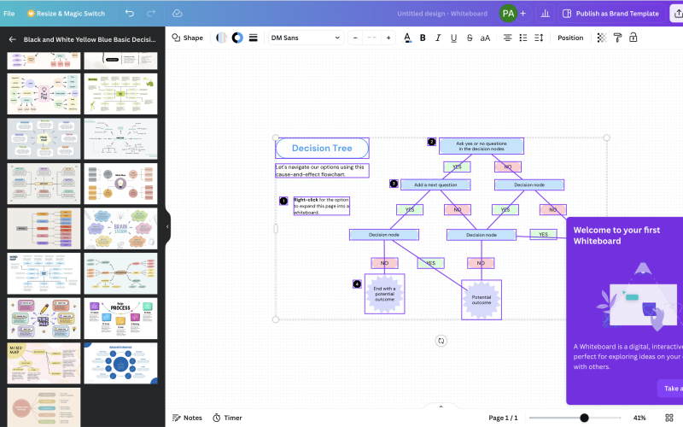The height and width of the screenshot is (427, 683).
Task: Toggle strikethrough on the text
Action: point(469,38)
